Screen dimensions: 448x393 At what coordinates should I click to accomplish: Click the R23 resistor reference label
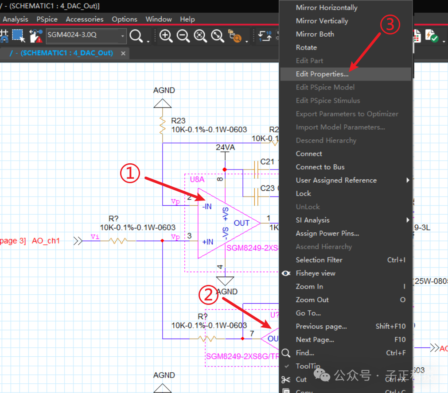178,121
